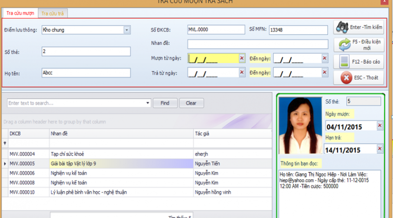Clear the Hạn trả date 14/11/2015
This screenshot has width=393, height=218.
(380, 148)
